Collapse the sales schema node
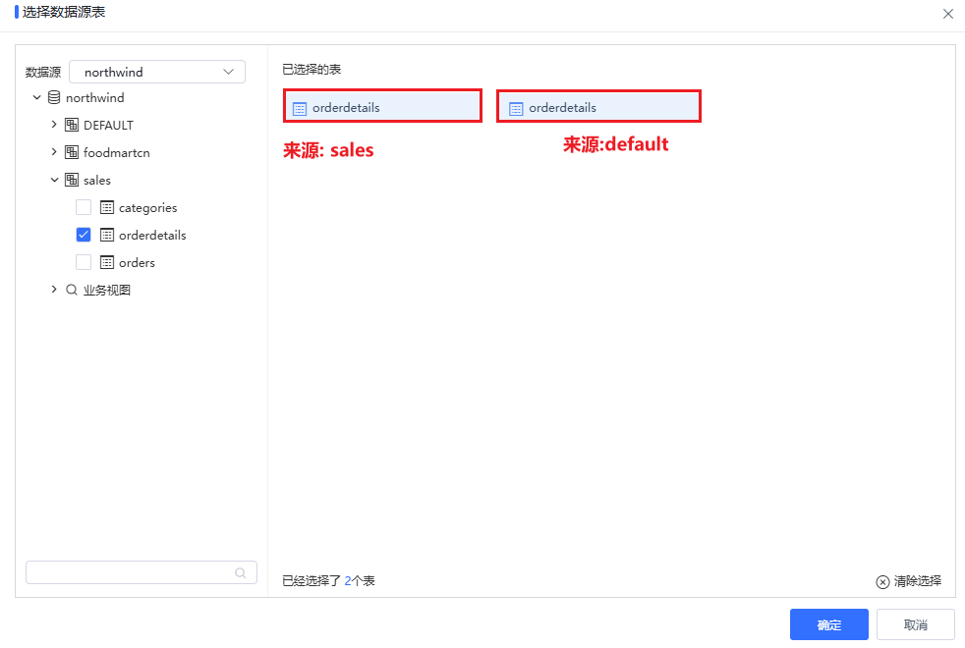This screenshot has width=965, height=648. (54, 180)
